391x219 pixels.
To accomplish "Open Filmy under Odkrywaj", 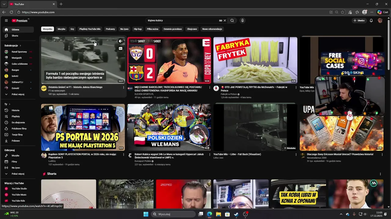I will pos(19,162).
